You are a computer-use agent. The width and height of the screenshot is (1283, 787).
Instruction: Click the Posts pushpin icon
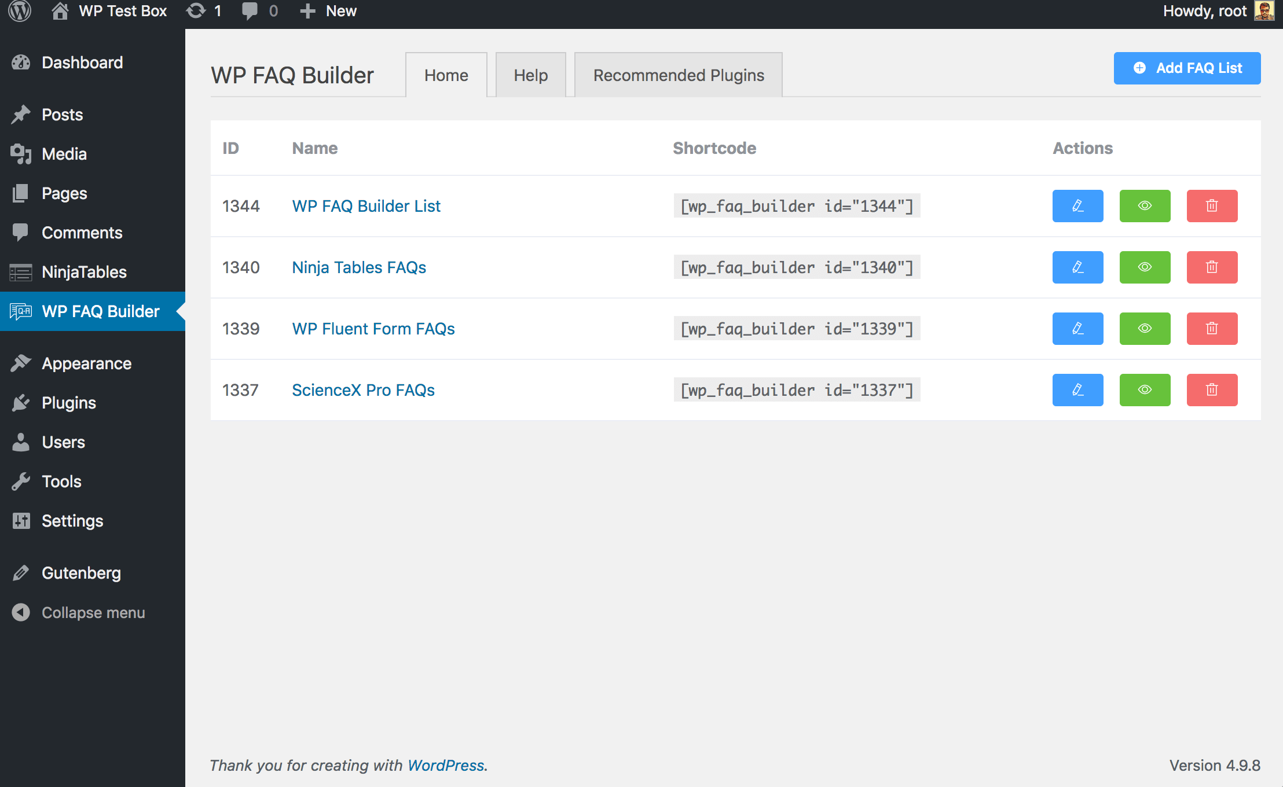pyautogui.click(x=21, y=115)
